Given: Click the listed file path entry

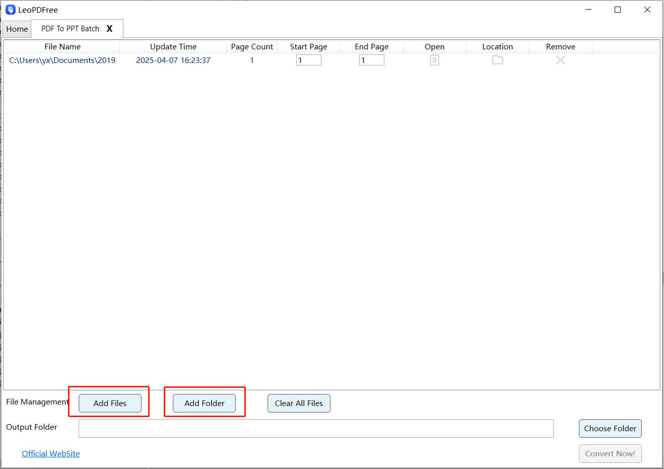Looking at the screenshot, I should click(62, 60).
